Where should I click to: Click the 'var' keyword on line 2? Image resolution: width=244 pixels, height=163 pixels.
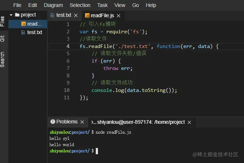84,32
